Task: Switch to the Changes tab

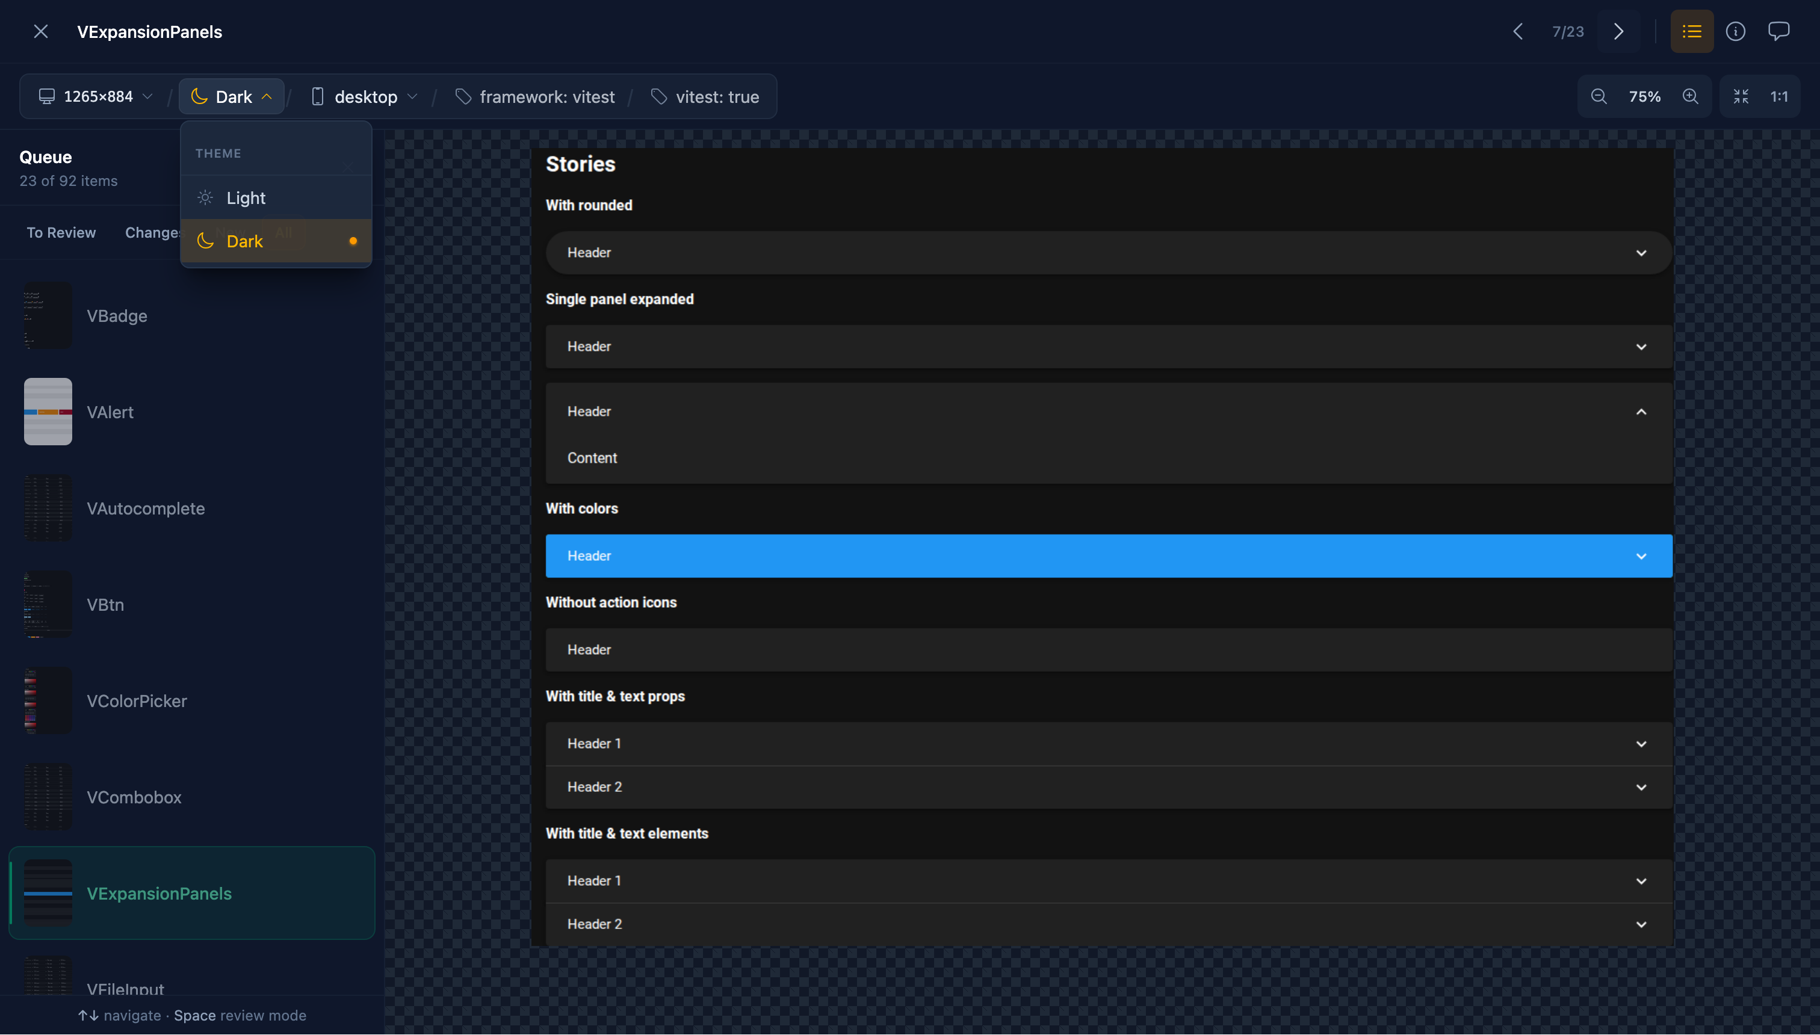Action: click(x=152, y=232)
